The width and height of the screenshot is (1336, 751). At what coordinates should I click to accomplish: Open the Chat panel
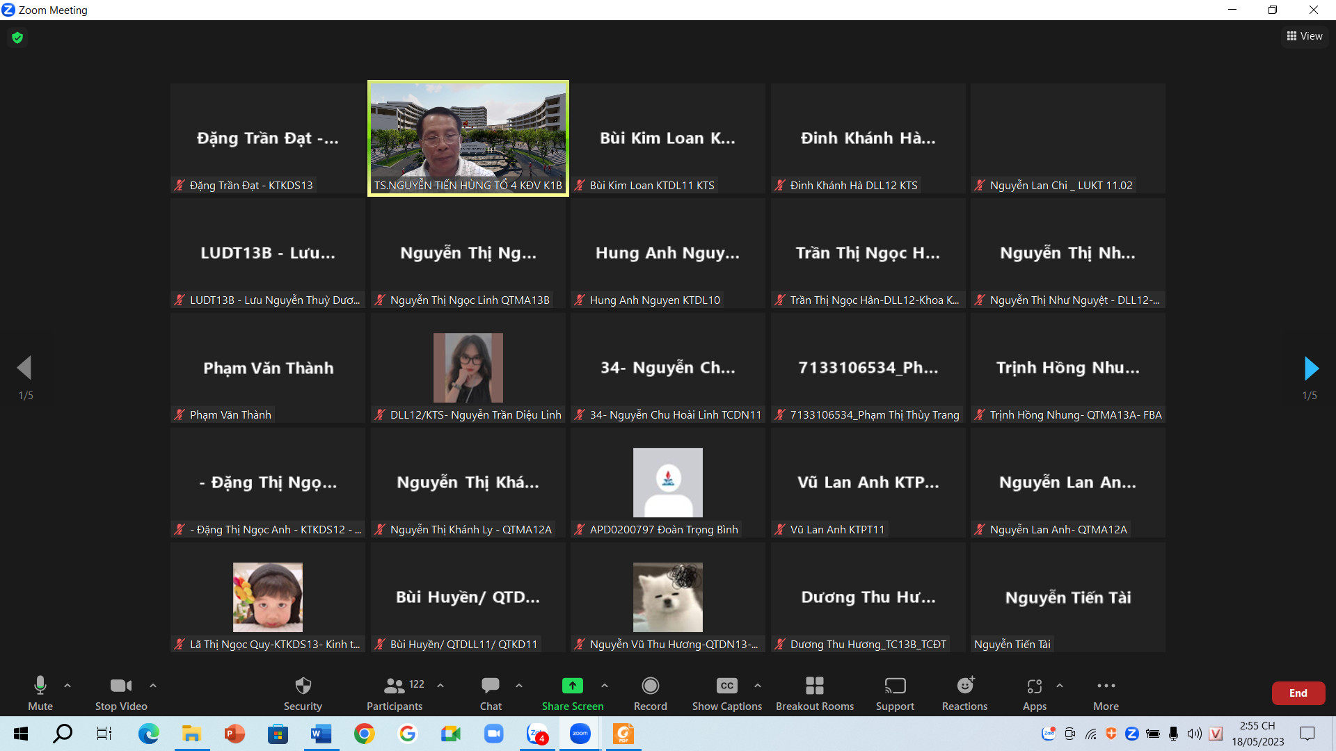tap(490, 693)
